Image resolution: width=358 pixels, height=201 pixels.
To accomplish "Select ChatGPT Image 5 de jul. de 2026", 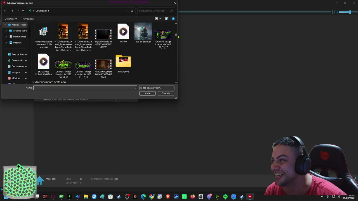I will [x=63, y=69].
